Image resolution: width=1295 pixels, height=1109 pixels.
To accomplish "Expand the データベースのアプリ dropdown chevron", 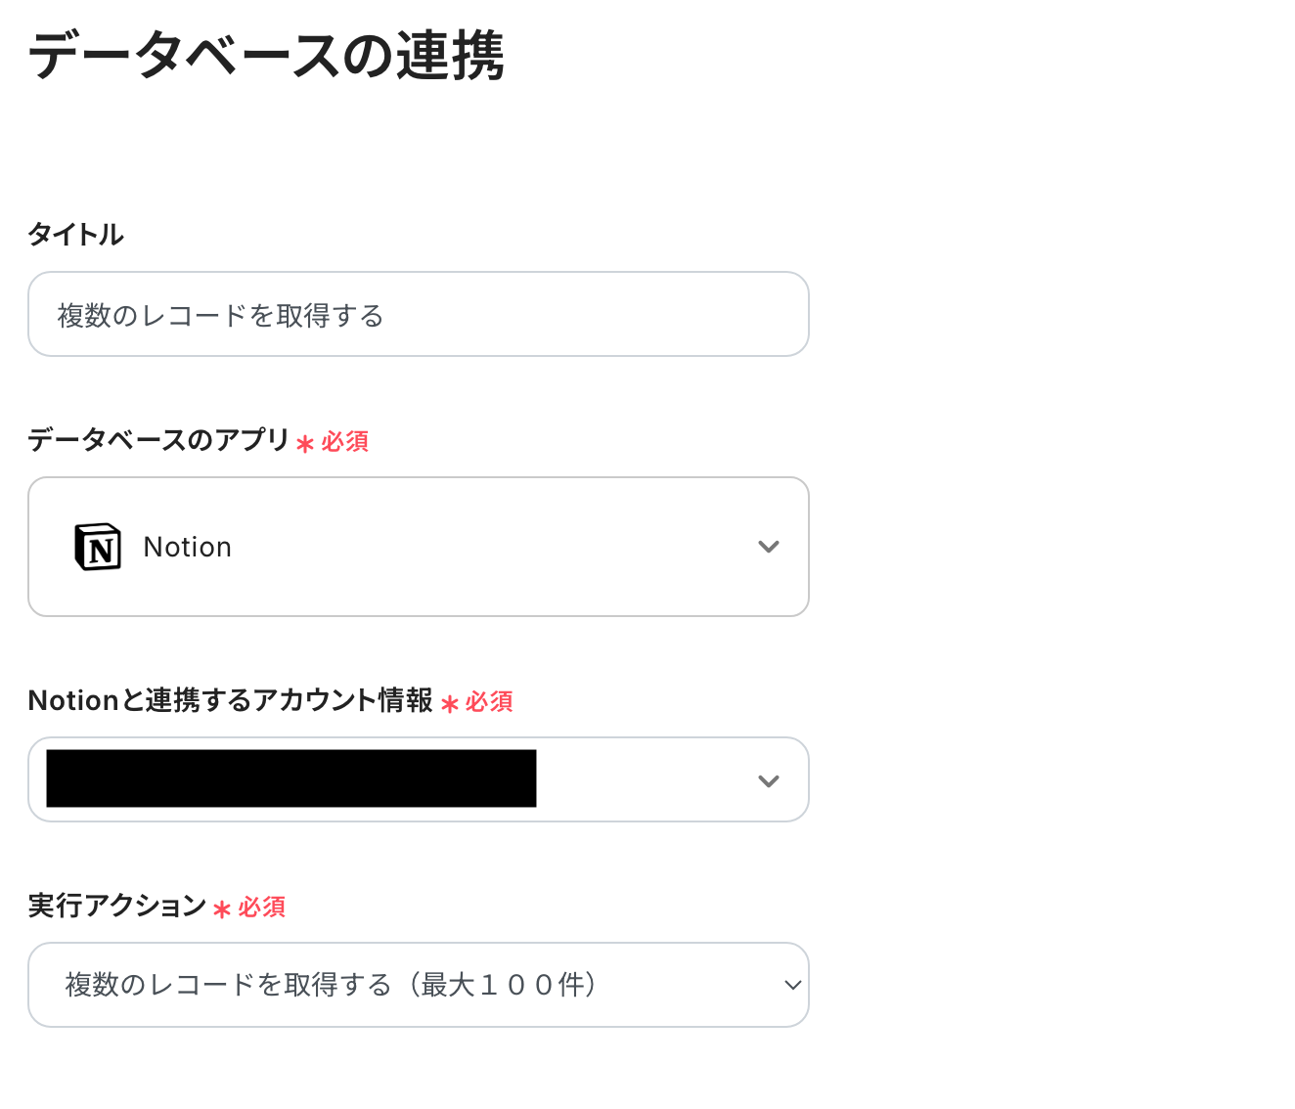I will coord(769,547).
